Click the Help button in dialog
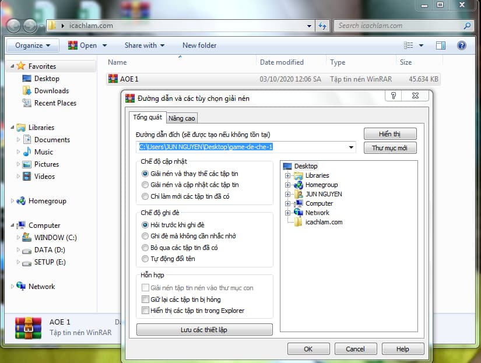The height and width of the screenshot is (363, 481). [x=403, y=349]
